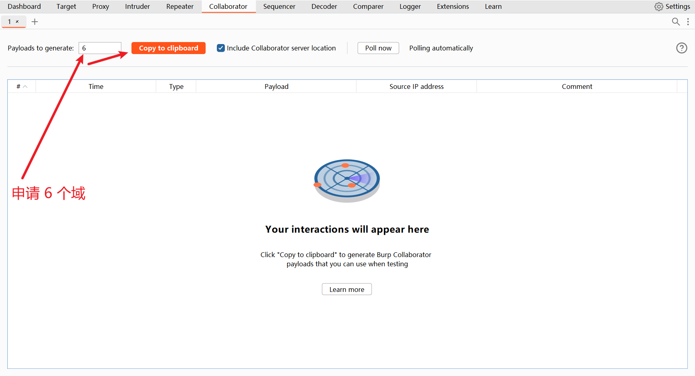Click the Payloads to generate input field
The width and height of the screenshot is (695, 376).
100,48
